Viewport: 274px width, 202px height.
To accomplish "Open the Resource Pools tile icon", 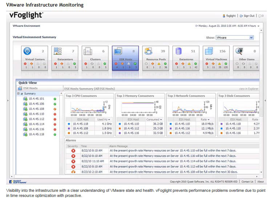I will (x=148, y=51).
